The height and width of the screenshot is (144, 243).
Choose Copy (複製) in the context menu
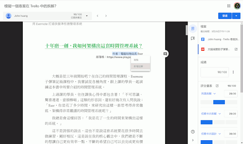tap(140, 60)
